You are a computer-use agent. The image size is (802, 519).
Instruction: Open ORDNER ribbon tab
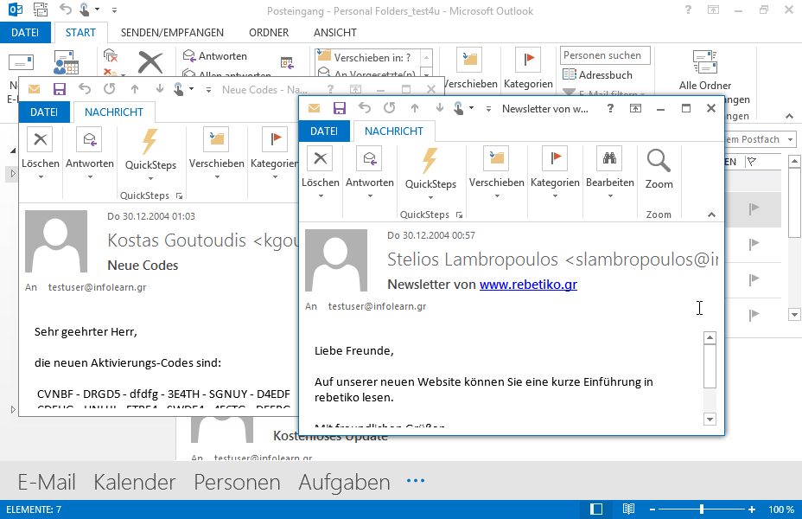tap(269, 32)
